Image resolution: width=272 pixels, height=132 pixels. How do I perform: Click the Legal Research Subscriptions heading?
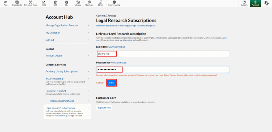pyautogui.click(x=126, y=21)
